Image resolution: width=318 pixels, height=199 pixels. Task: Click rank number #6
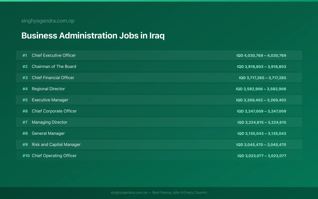click(25, 111)
